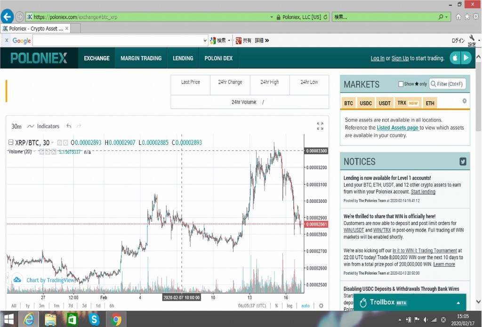This screenshot has width=482, height=327.
Task: Click the markets Filter search field
Action: [x=448, y=84]
